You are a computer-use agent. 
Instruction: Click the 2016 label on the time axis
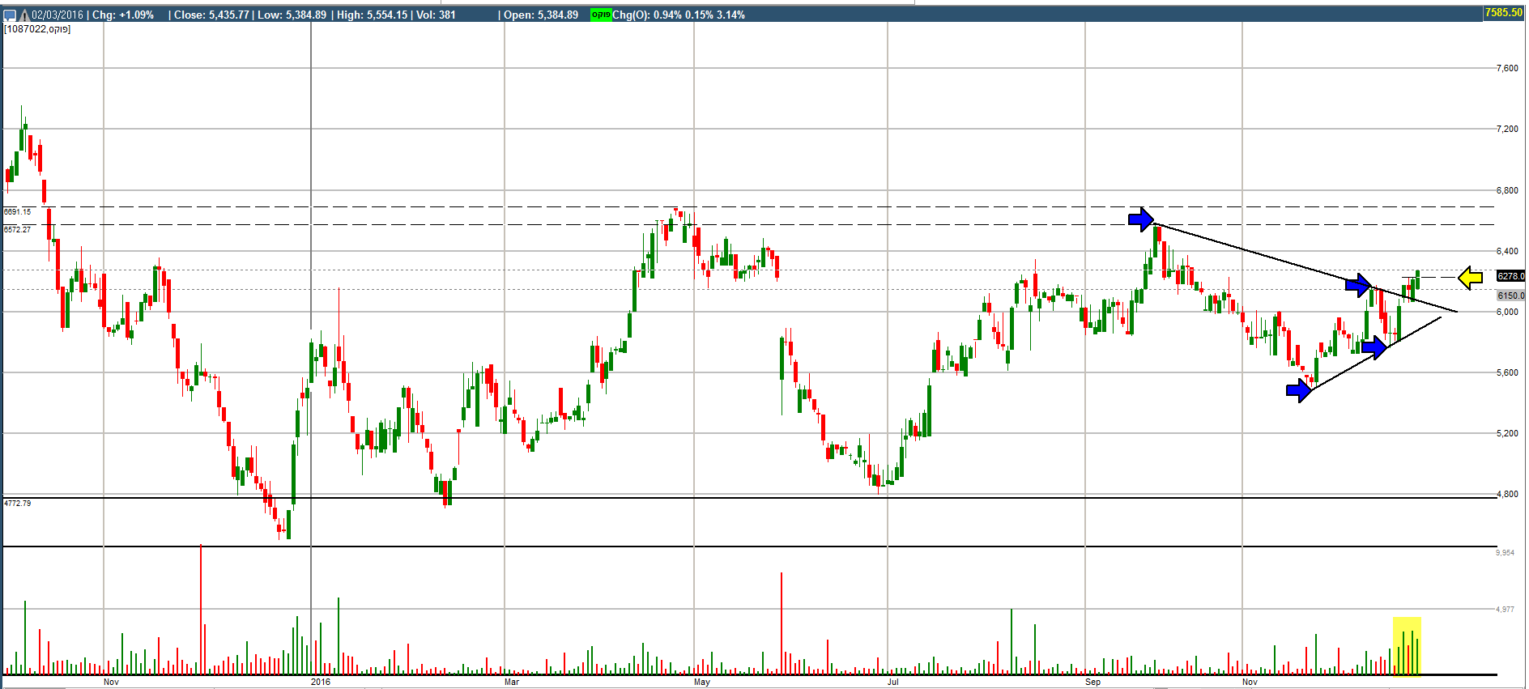[321, 682]
